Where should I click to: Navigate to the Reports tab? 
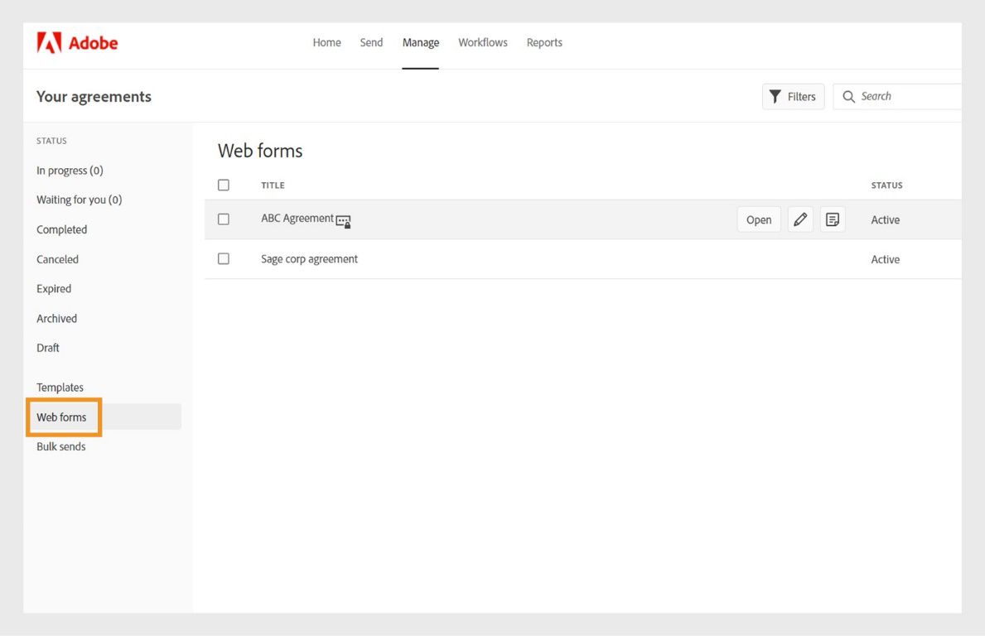[544, 43]
